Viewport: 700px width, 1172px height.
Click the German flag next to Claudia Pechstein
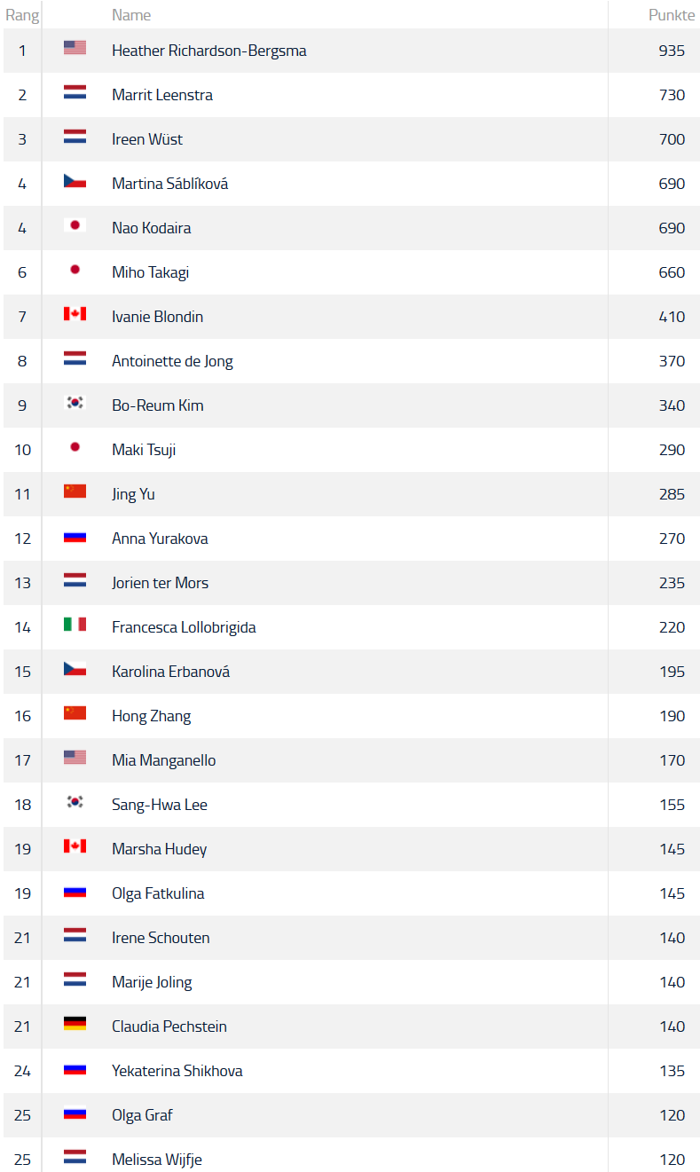pyautogui.click(x=75, y=1024)
